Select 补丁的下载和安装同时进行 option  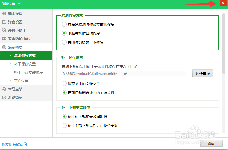pos(64,116)
